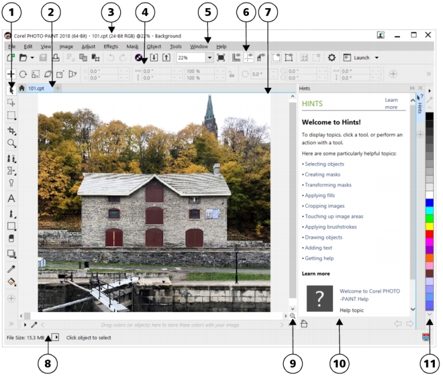The image size is (443, 379).
Task: Expand the Launch dropdown
Action: tap(377, 57)
